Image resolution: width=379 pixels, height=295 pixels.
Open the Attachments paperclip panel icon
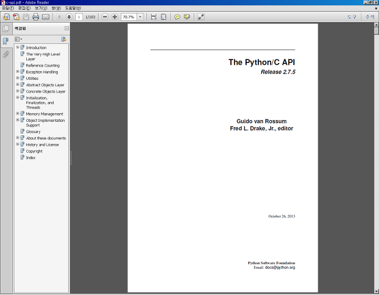6,54
